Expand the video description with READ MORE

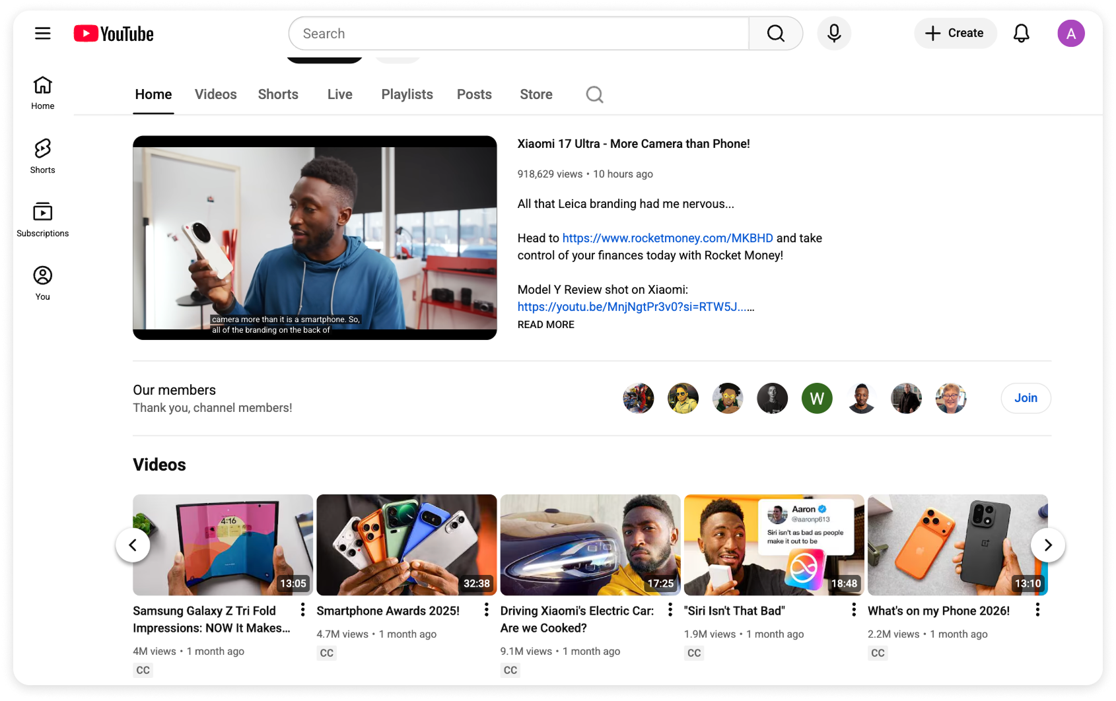pyautogui.click(x=545, y=324)
